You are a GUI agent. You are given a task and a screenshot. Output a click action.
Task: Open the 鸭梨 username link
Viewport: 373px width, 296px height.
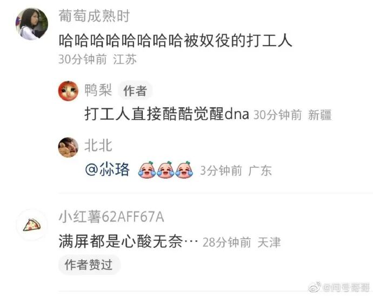pyautogui.click(x=98, y=90)
